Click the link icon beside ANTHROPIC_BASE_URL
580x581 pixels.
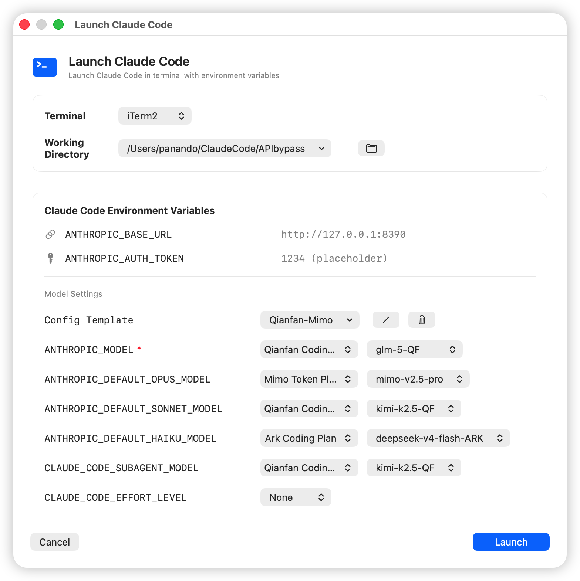[50, 234]
